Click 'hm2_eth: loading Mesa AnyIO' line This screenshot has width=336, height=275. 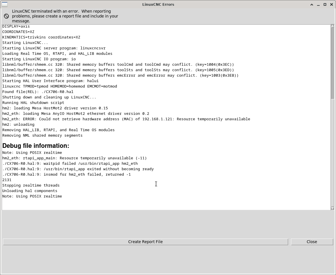coord(76,114)
